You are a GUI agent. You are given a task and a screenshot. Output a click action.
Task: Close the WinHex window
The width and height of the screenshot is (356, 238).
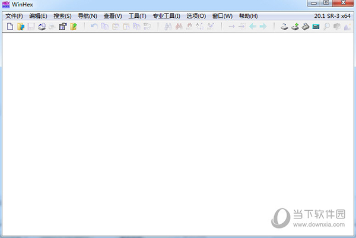(344, 3)
